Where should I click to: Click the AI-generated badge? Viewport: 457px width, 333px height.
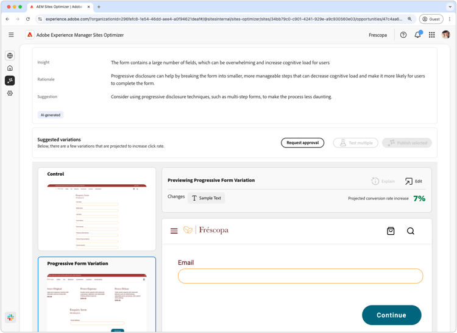pyautogui.click(x=51, y=115)
